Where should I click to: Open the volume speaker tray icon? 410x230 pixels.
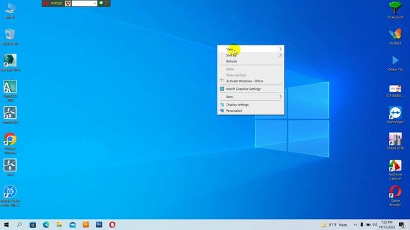coord(374,224)
